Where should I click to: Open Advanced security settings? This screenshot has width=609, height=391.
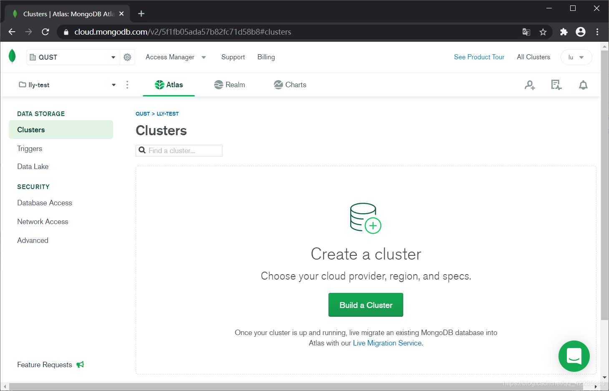click(x=33, y=240)
